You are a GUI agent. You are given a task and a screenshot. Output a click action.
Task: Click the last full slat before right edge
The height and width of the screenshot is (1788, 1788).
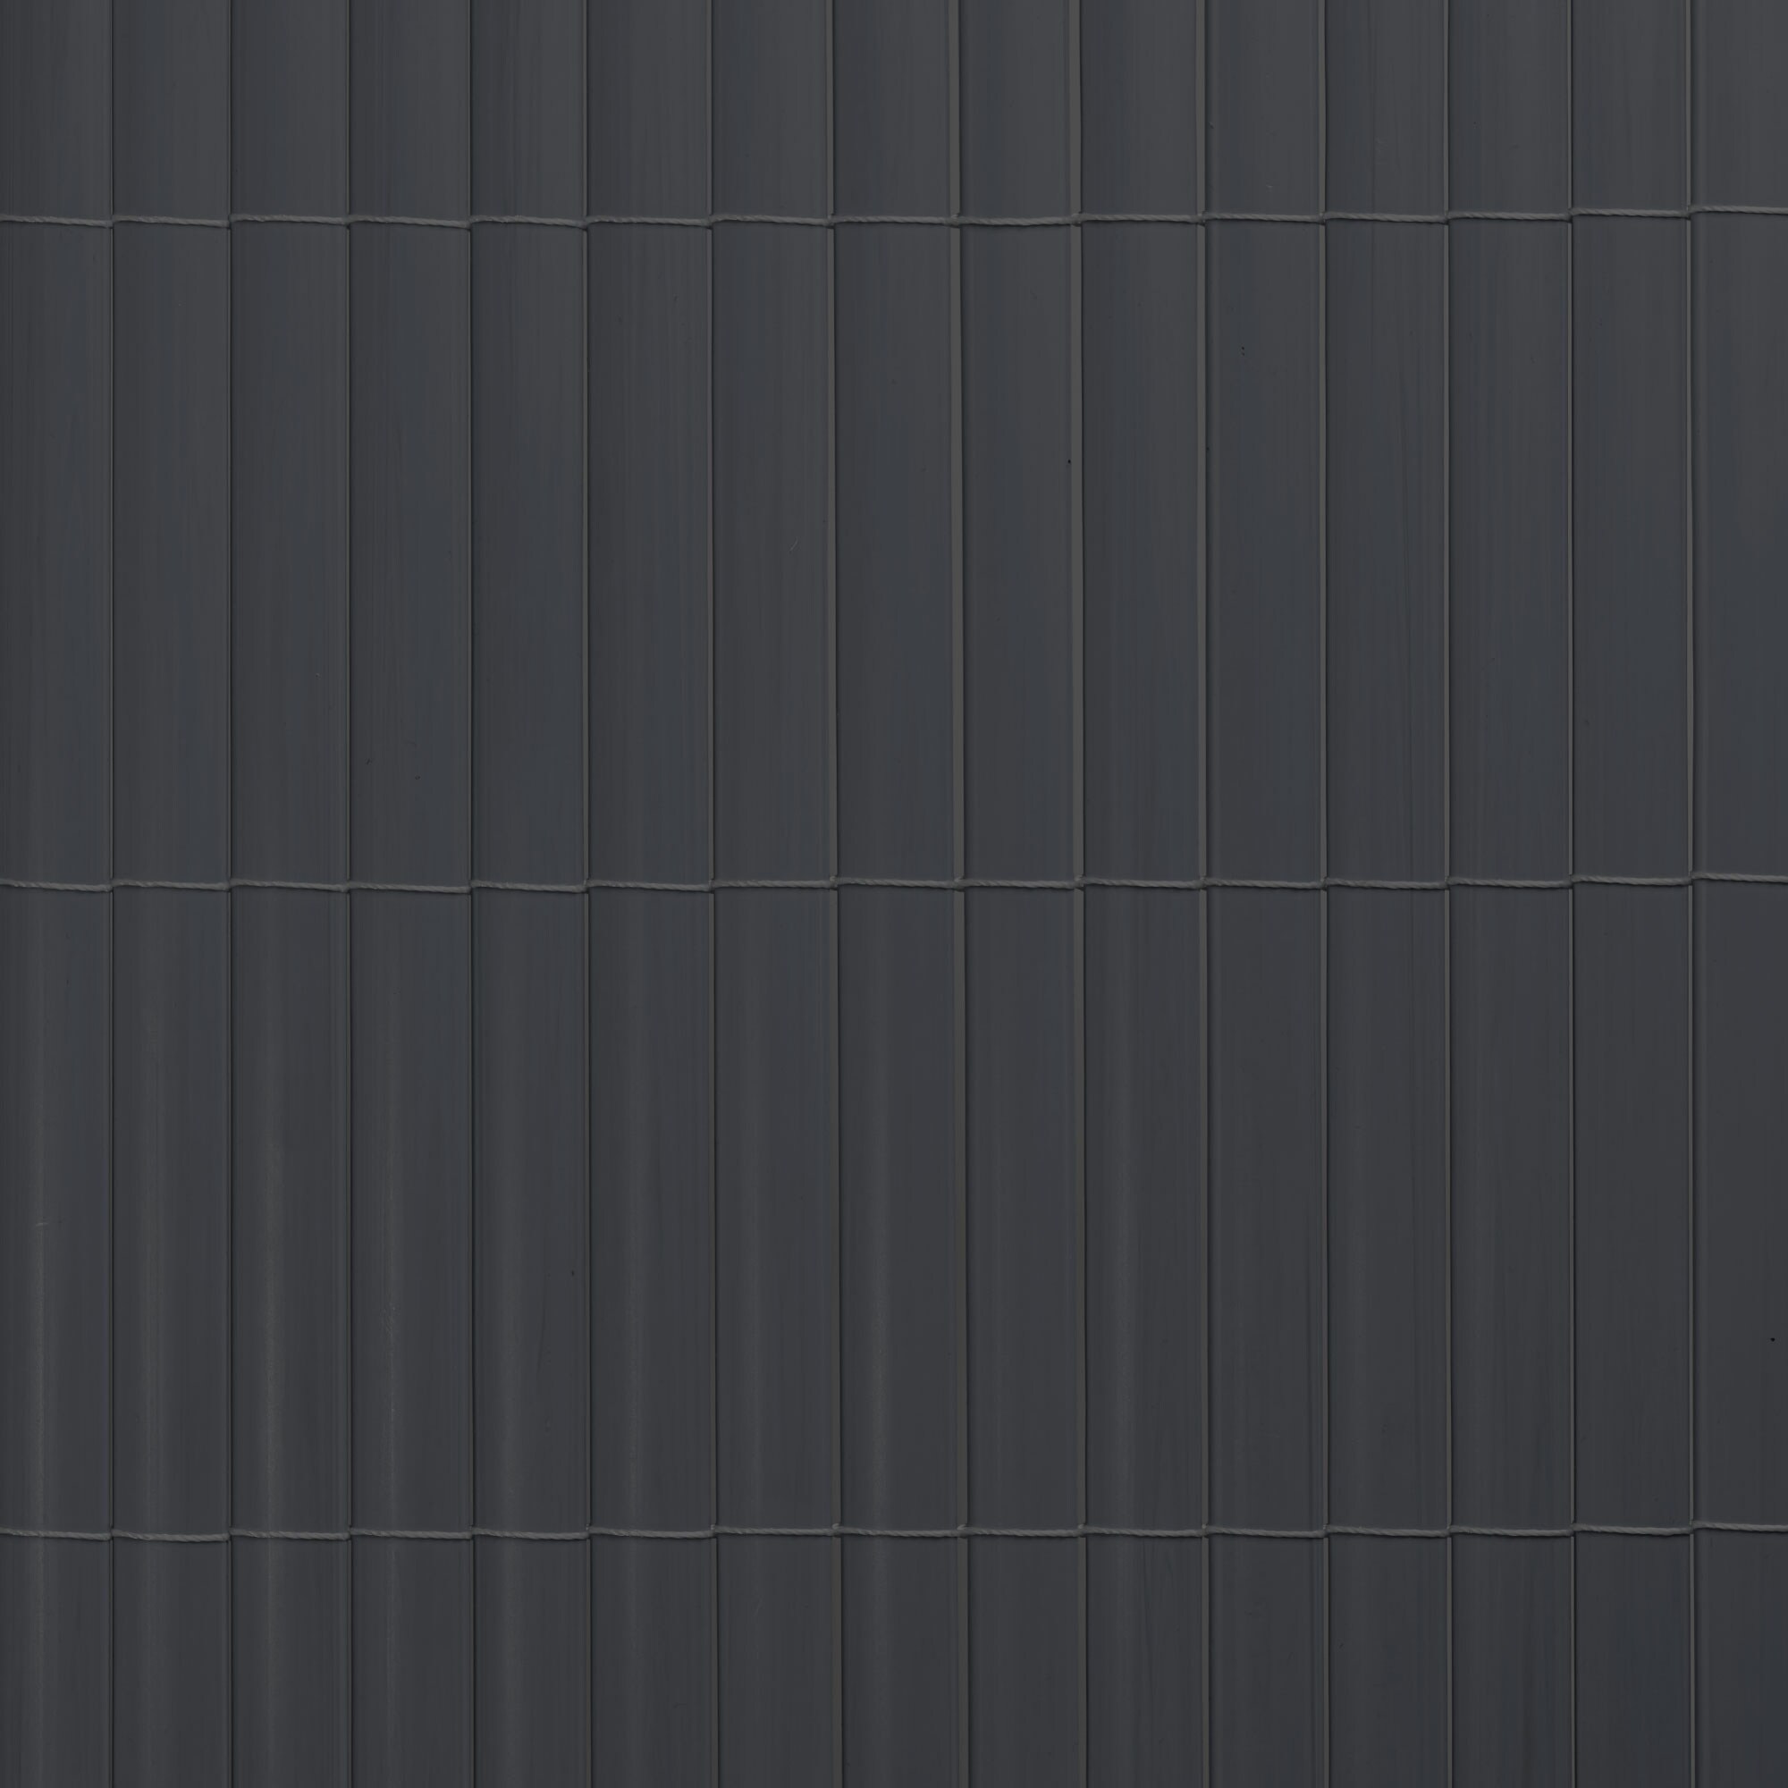1632,894
